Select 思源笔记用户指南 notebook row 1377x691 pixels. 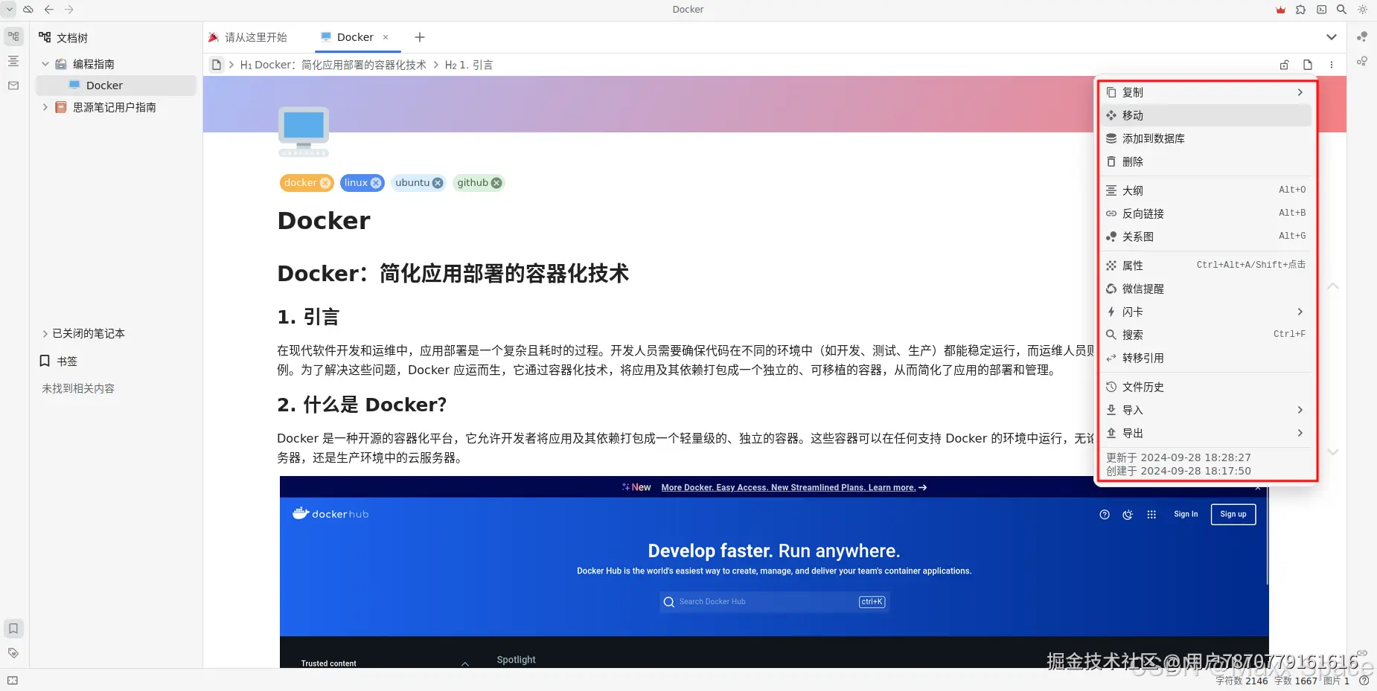pyautogui.click(x=115, y=107)
